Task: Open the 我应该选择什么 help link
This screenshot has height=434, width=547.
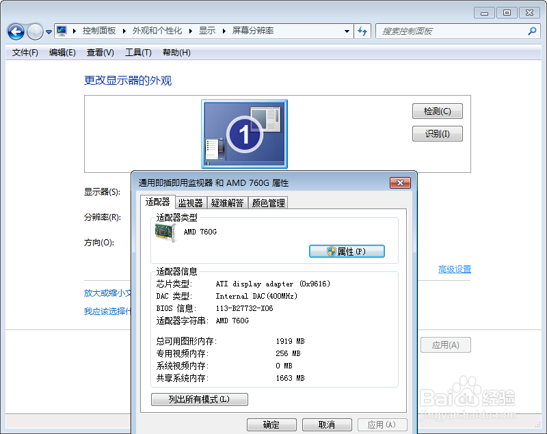Action: (x=108, y=311)
